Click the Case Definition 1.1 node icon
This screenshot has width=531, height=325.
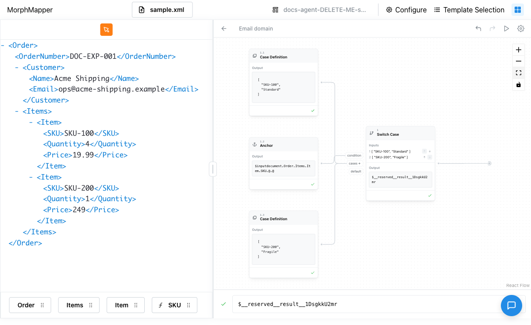tap(254, 56)
